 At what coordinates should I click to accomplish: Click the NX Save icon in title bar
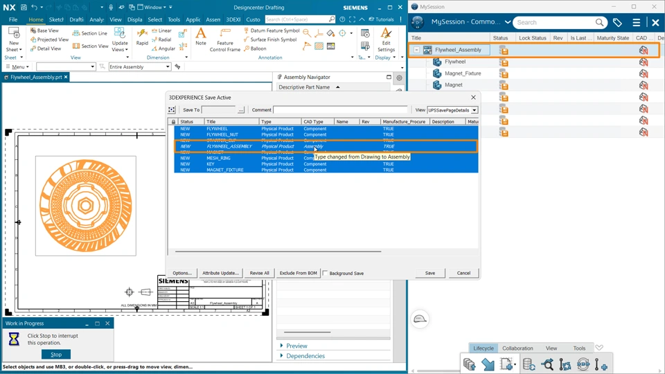click(24, 7)
